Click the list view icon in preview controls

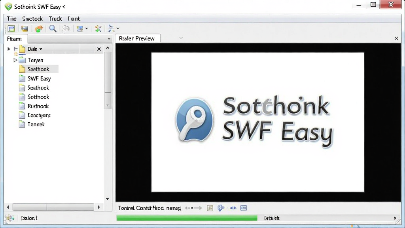[x=244, y=208]
